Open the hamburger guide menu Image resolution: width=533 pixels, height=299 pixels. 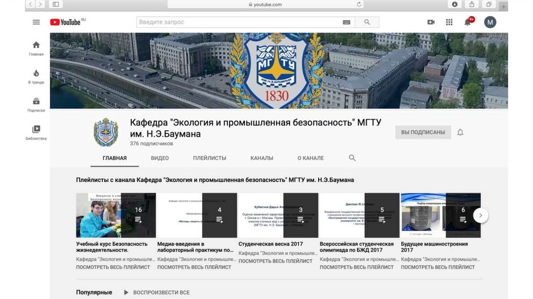tap(36, 22)
